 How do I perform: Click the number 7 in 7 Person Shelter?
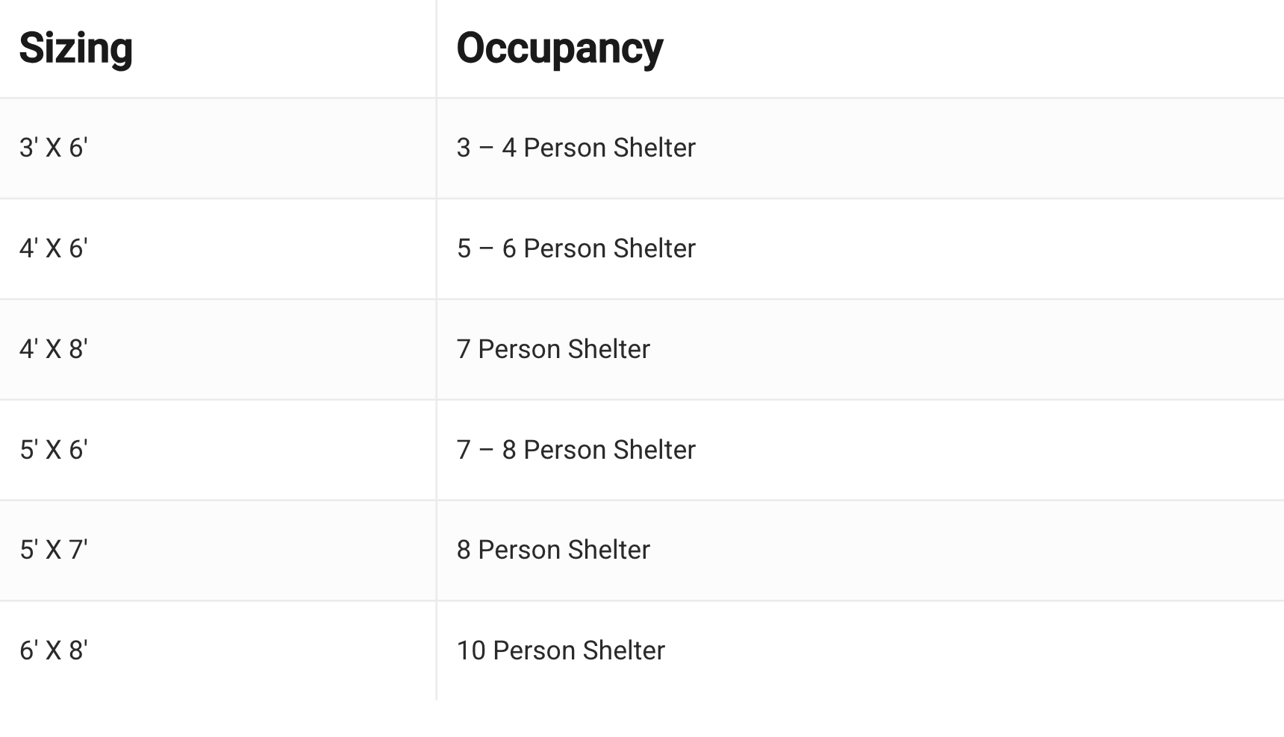[464, 349]
